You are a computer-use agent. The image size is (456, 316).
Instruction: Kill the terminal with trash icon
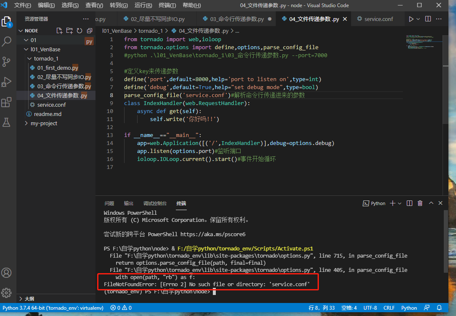[420, 203]
